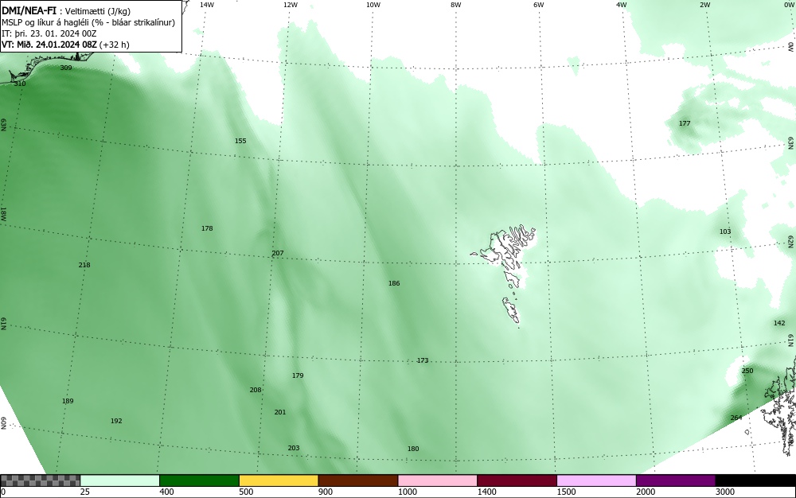Click the map value 208

(x=256, y=390)
